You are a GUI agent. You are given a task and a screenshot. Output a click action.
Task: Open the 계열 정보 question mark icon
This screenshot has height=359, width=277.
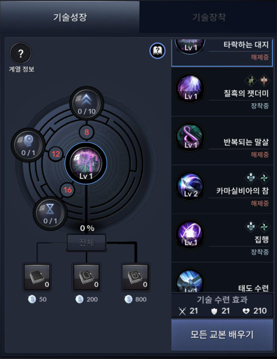click(x=21, y=53)
